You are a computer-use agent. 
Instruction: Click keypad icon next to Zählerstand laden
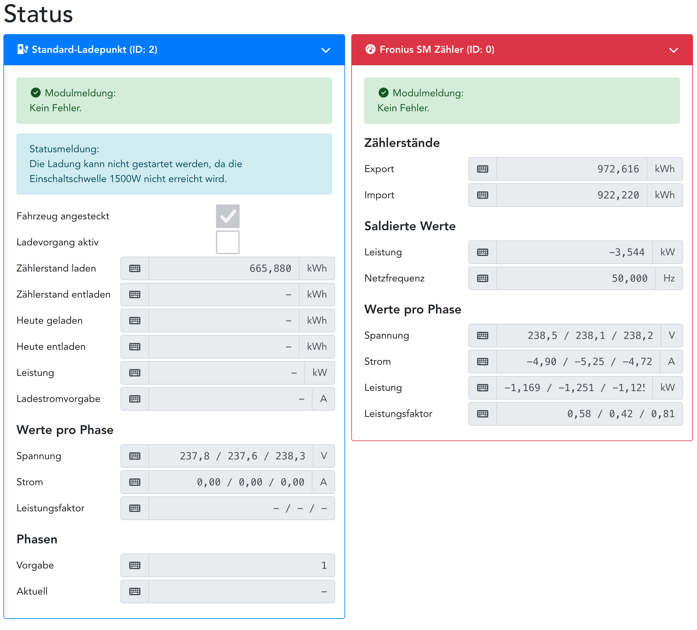point(134,268)
